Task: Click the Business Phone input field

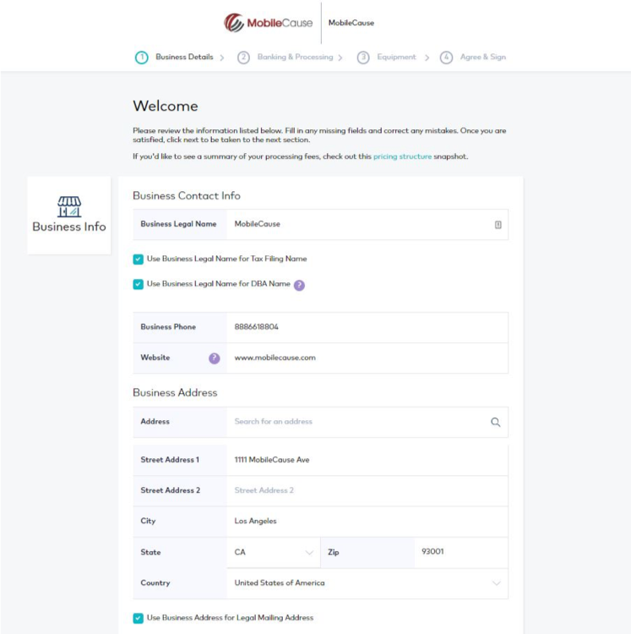Action: pos(367,327)
